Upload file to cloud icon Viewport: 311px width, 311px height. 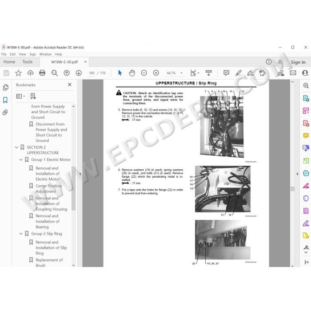(x=30, y=73)
